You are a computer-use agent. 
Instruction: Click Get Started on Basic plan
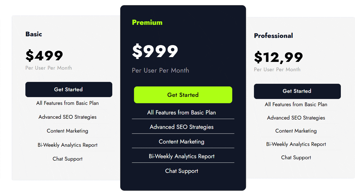pyautogui.click(x=69, y=89)
